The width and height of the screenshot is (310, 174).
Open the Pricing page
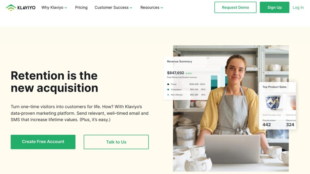(x=81, y=8)
